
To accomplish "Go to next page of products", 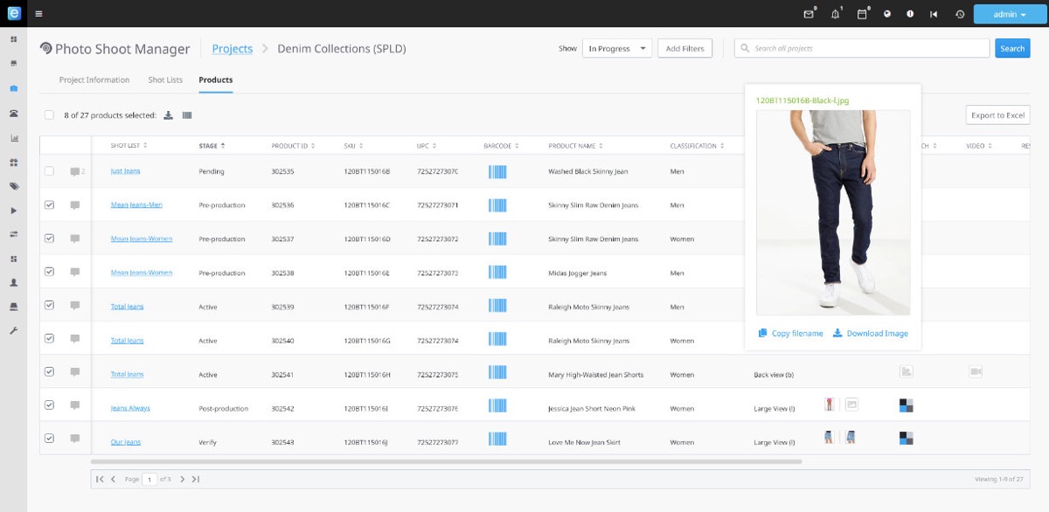I will [183, 479].
